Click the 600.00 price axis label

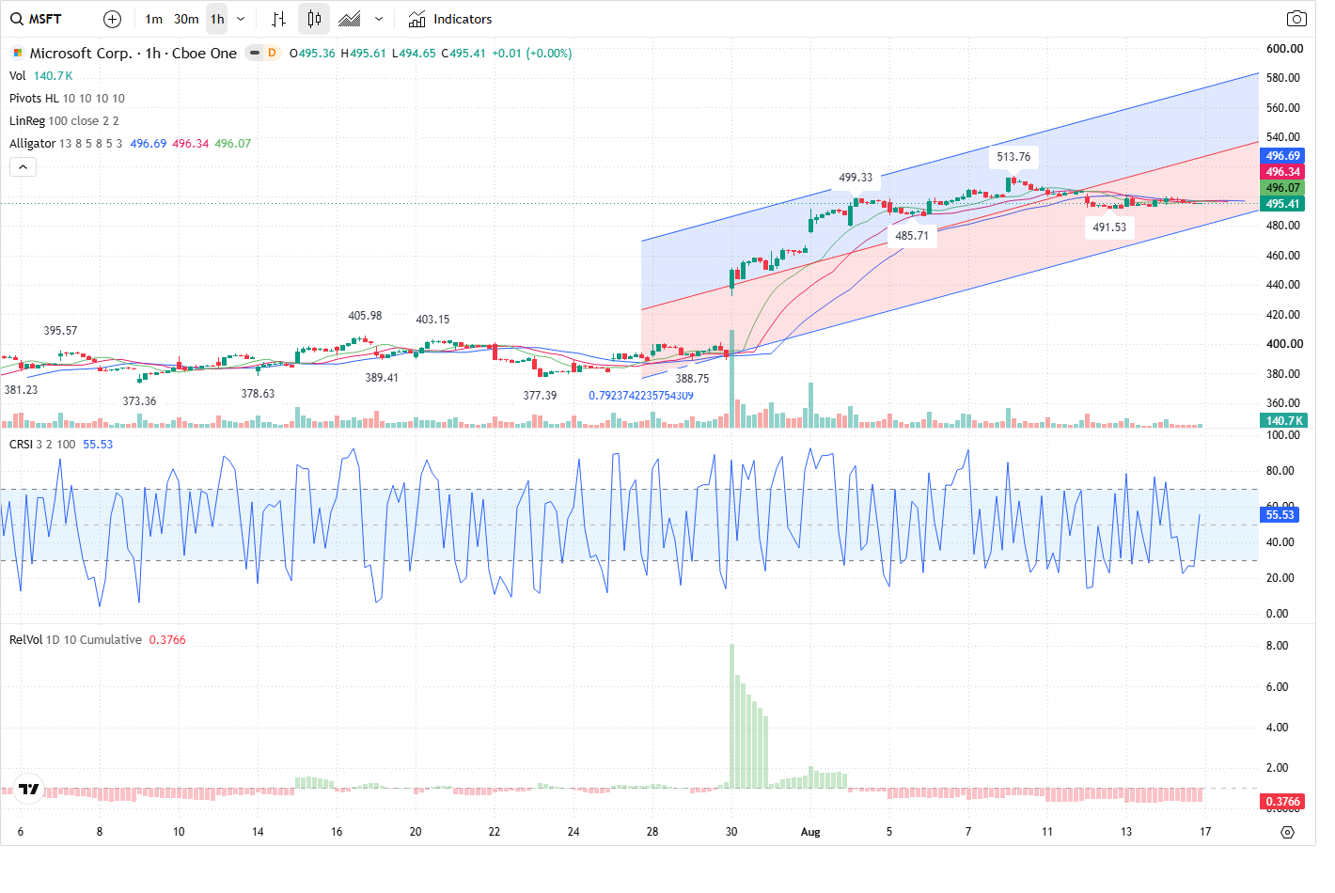pyautogui.click(x=1284, y=49)
